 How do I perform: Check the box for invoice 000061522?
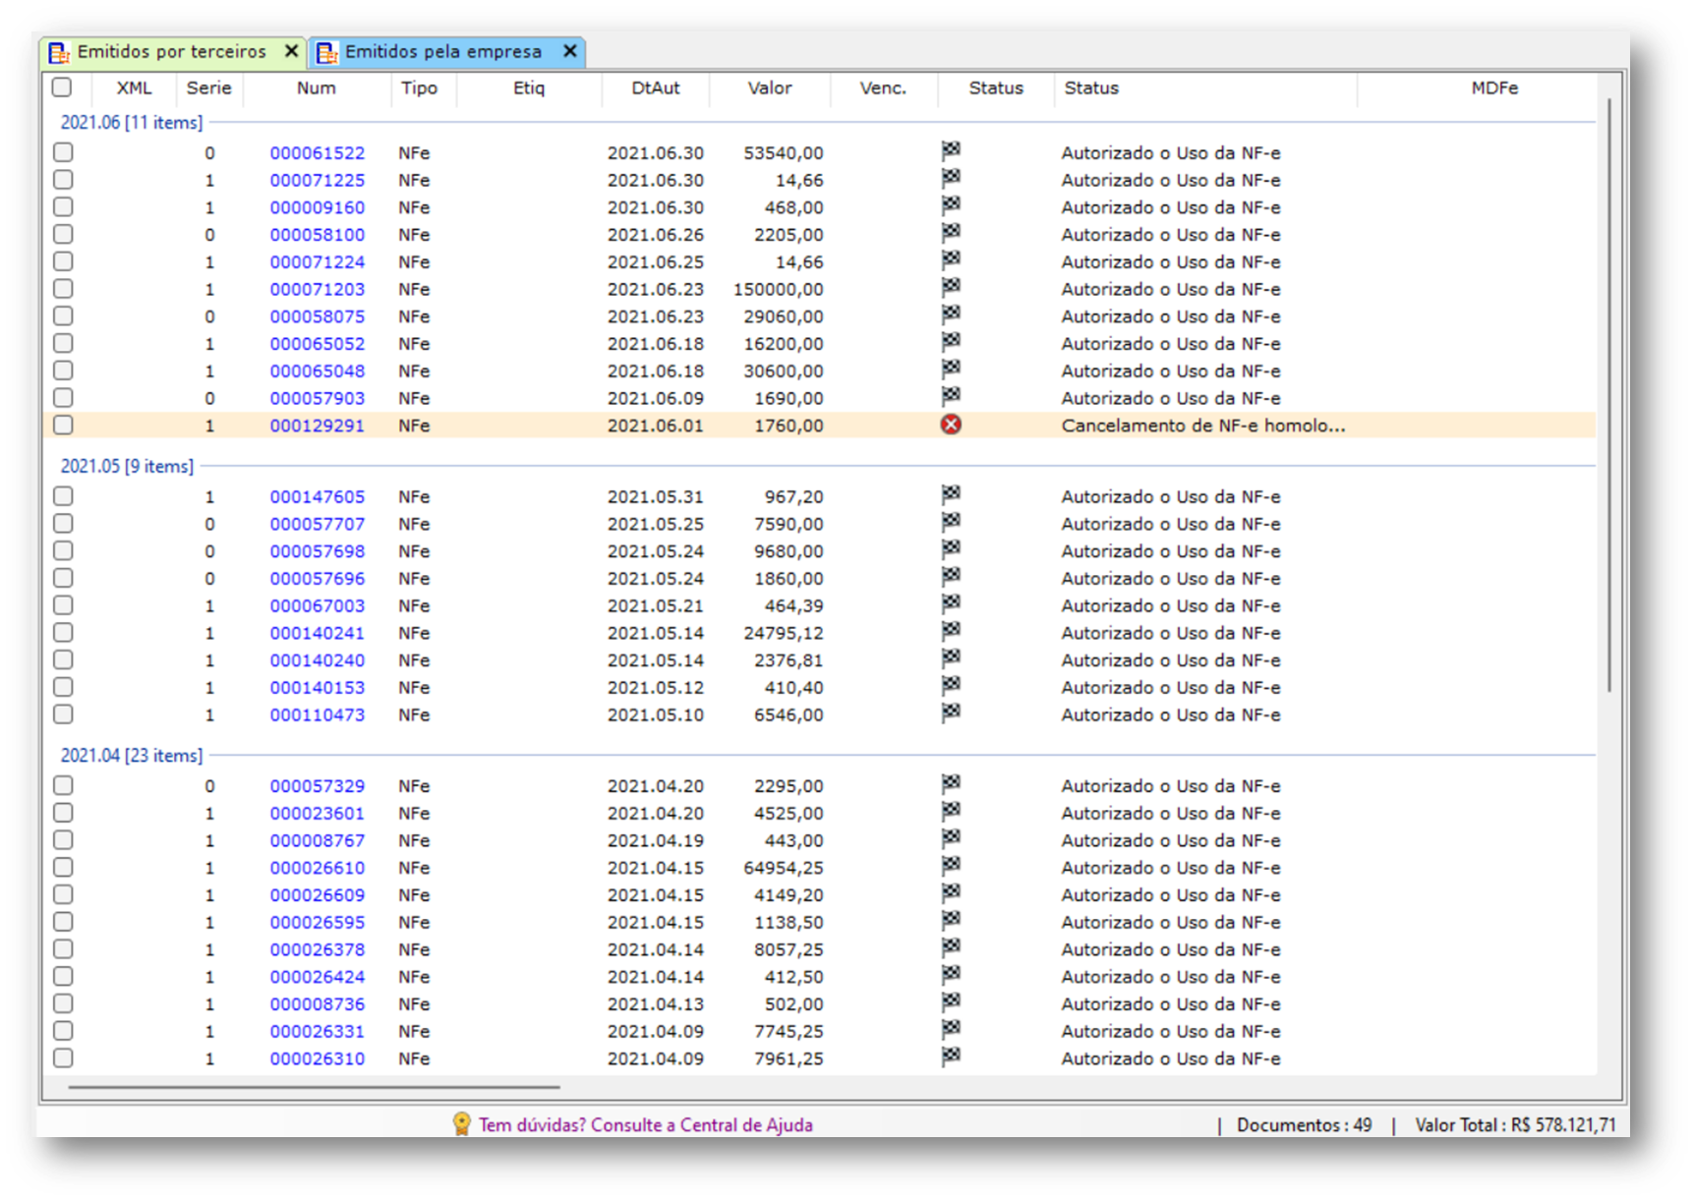pos(63,152)
